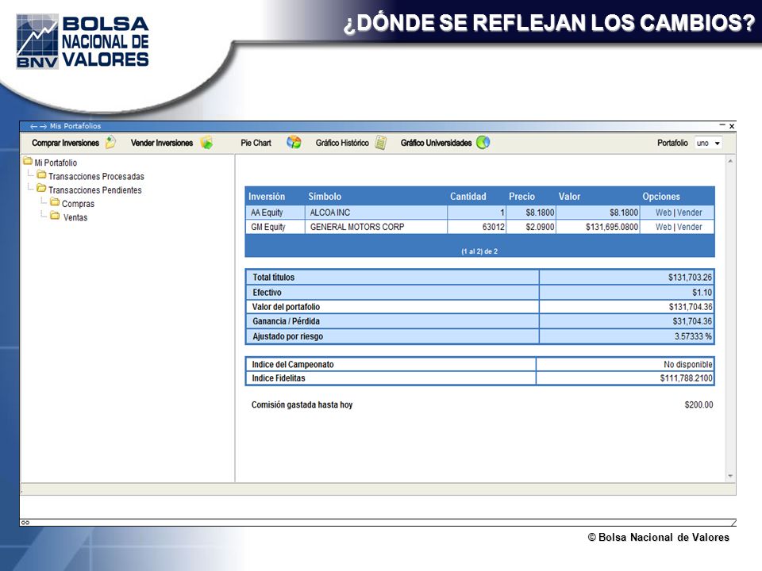The height and width of the screenshot is (571, 762).
Task: Click Gráfico Histórico toolbar label
Action: tap(342, 143)
